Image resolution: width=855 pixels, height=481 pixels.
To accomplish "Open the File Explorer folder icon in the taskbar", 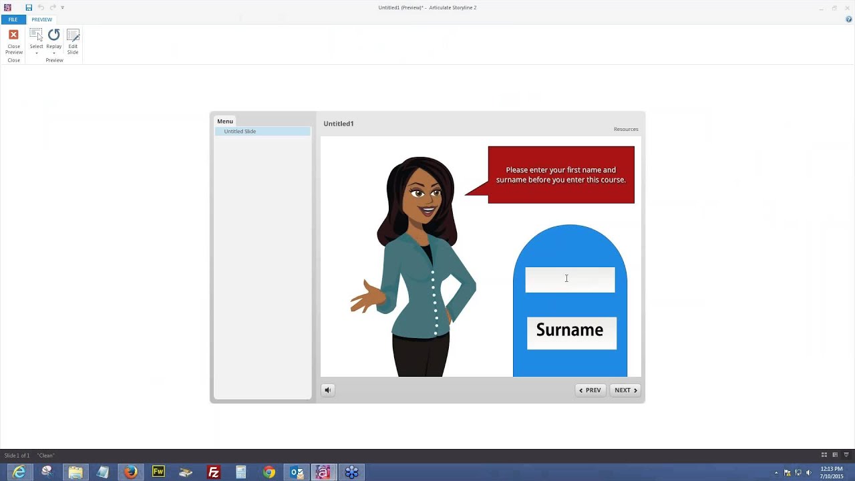I will (75, 472).
